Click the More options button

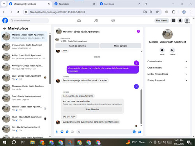click(x=121, y=46)
